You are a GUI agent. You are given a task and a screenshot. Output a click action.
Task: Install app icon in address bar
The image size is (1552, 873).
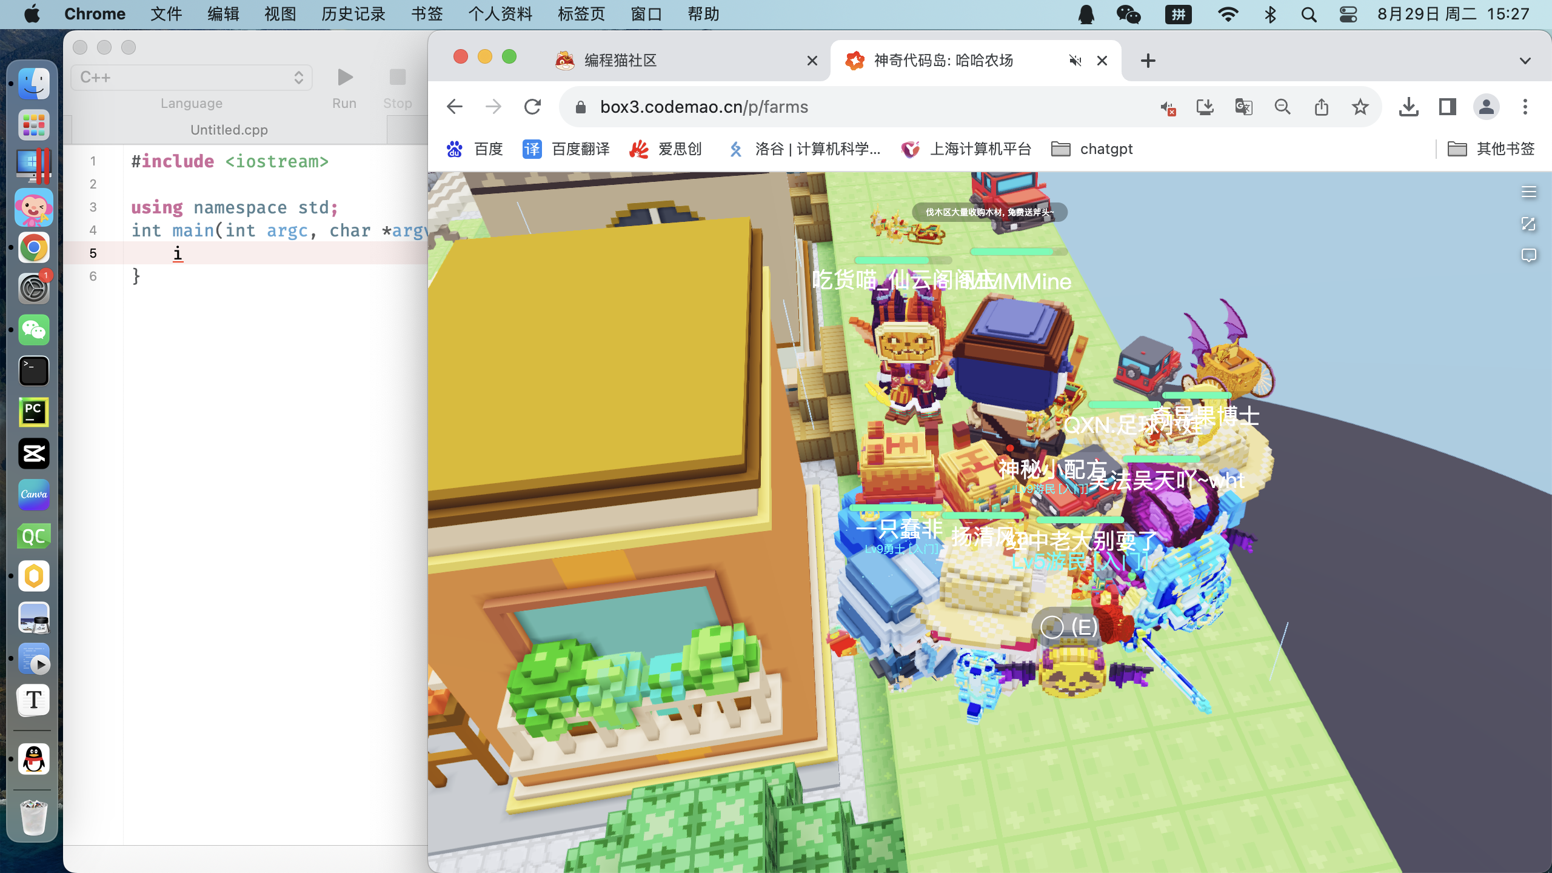click(x=1205, y=107)
